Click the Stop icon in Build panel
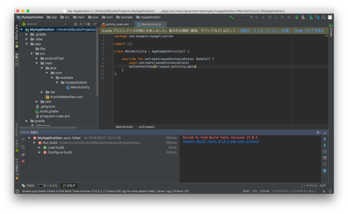 (x=23, y=139)
